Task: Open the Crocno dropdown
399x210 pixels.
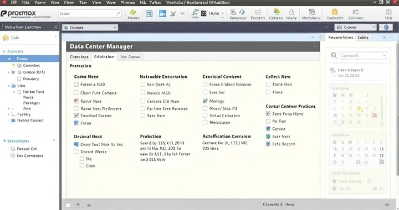Action: tap(355, 27)
